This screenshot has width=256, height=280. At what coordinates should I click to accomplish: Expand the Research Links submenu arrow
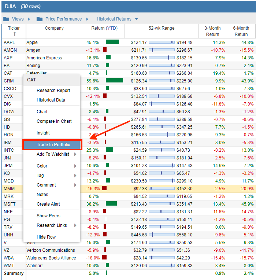point(75,225)
